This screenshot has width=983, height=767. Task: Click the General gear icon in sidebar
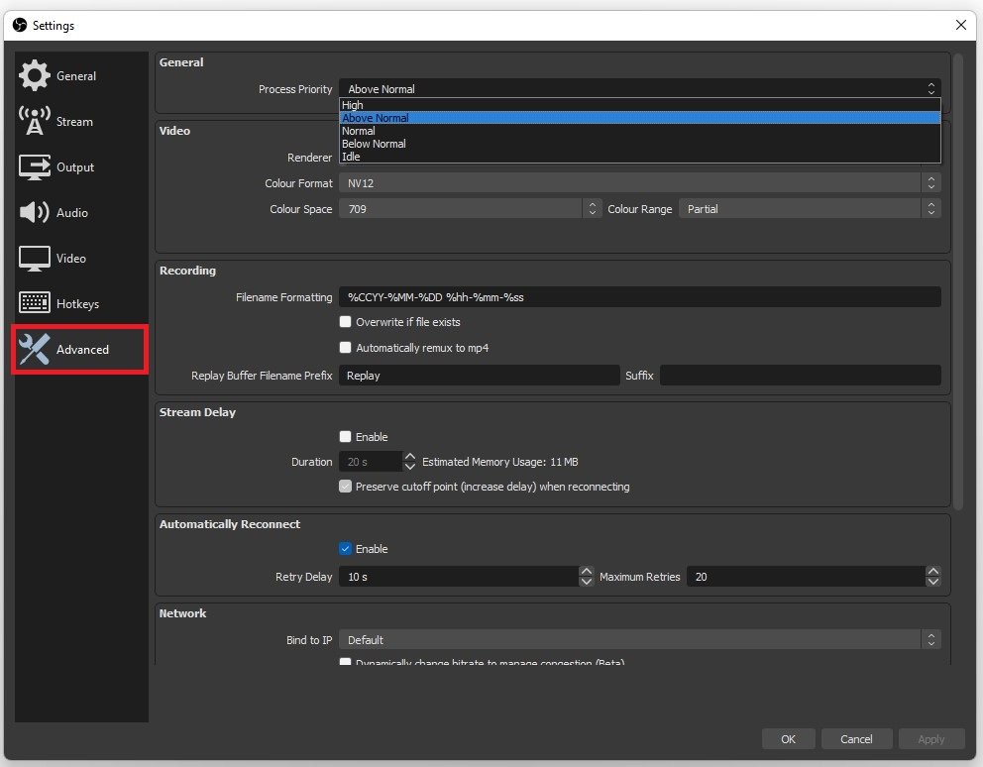click(x=35, y=76)
